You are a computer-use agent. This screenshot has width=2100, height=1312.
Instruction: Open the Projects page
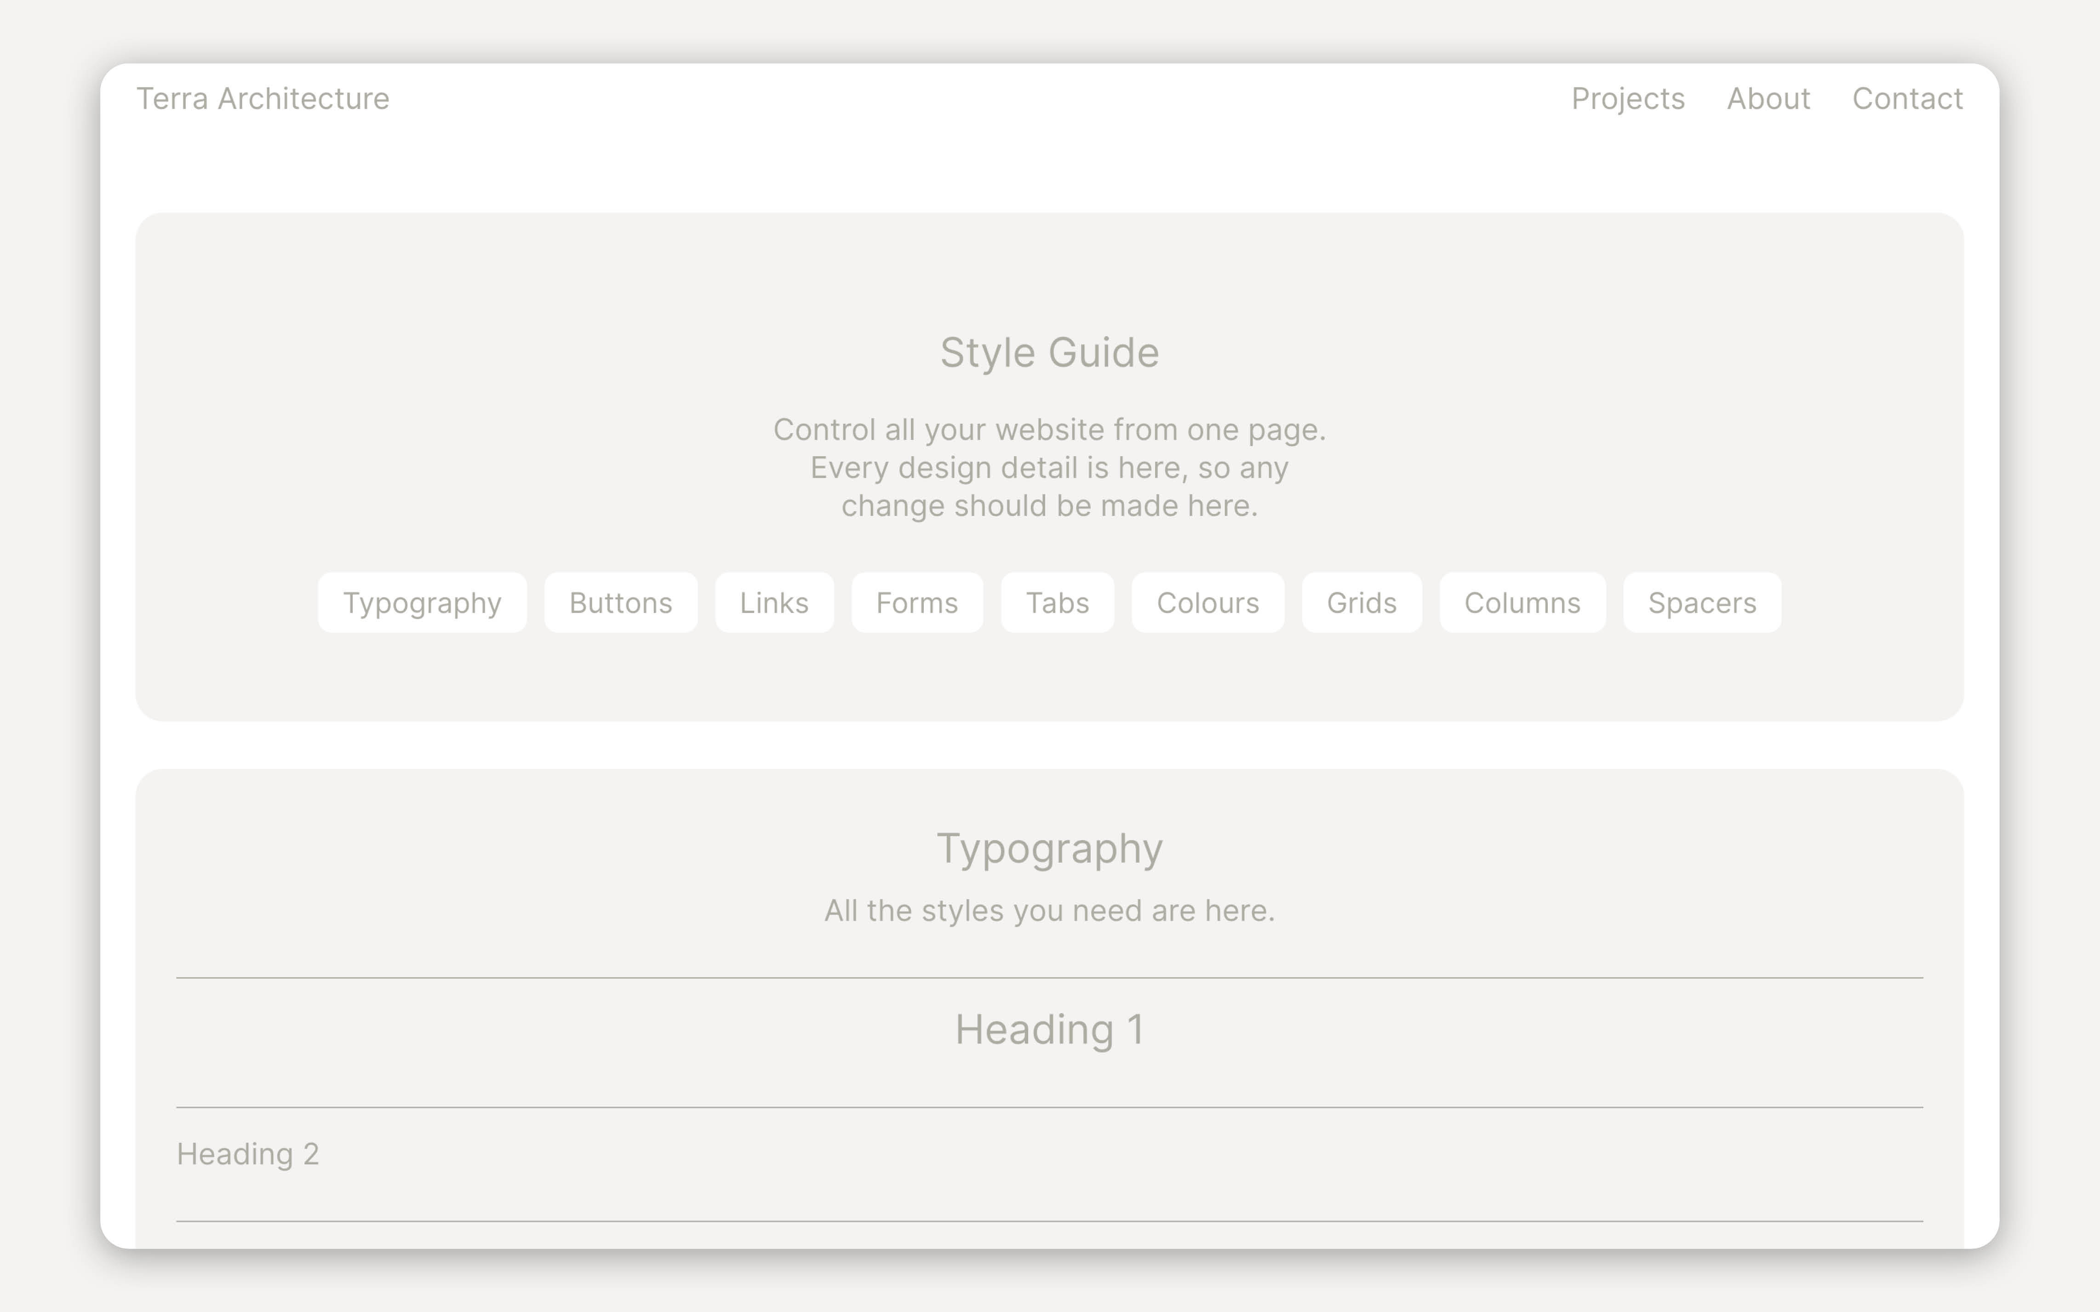tap(1627, 99)
